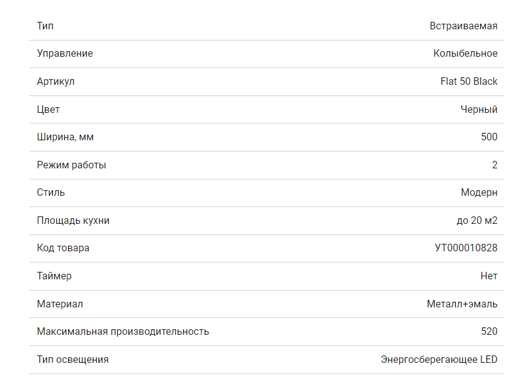
Task: Click the 'Тип' row label
Action: click(x=45, y=26)
